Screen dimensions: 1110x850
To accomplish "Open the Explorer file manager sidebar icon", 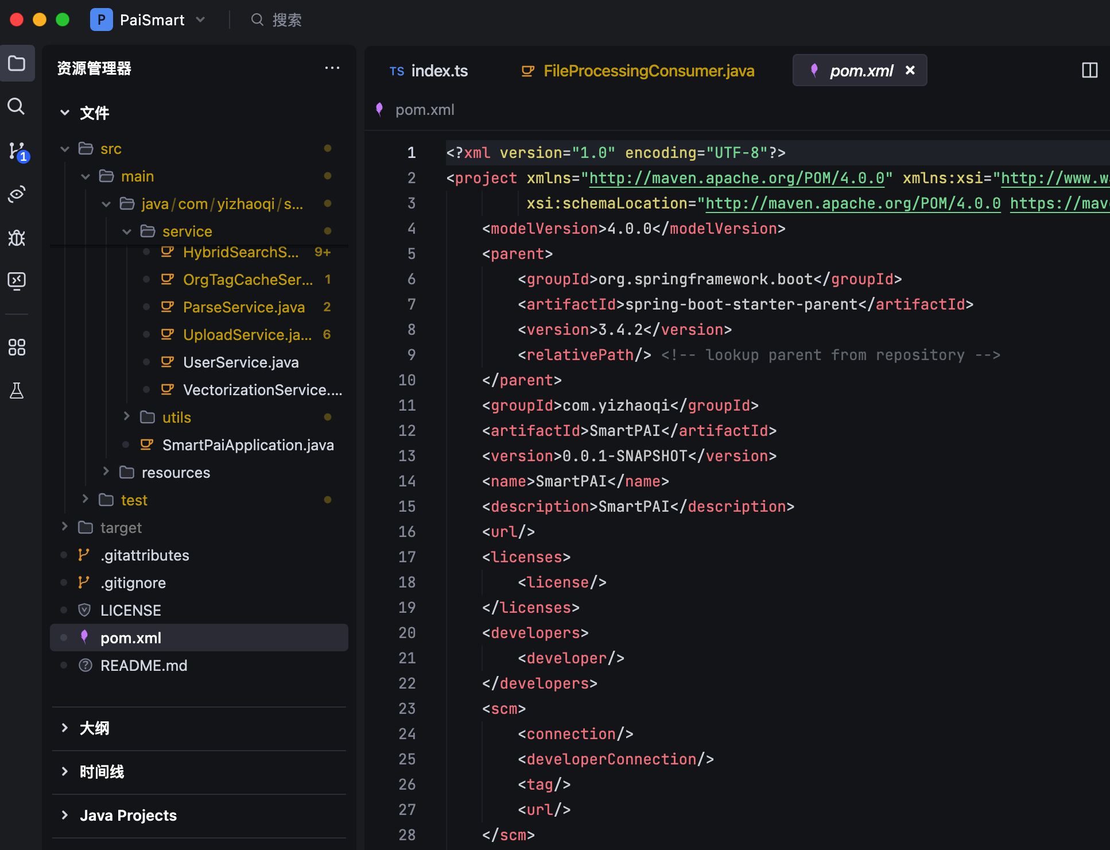I will (x=17, y=63).
